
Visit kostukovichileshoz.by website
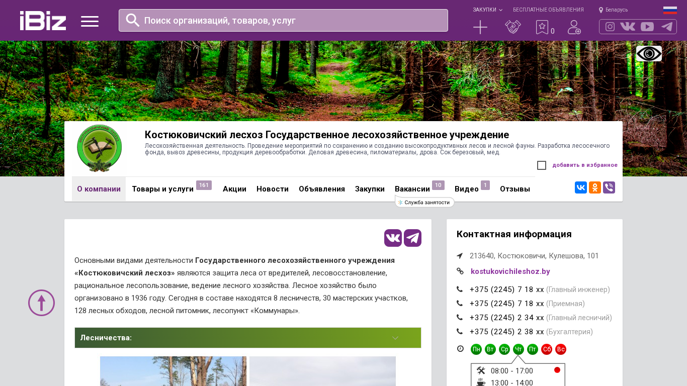point(510,271)
